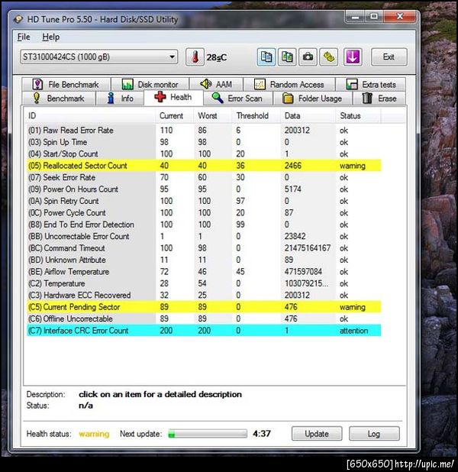Image resolution: width=458 pixels, height=472 pixels.
Task: Click the camera save screenshot icon
Action: pyautogui.click(x=308, y=57)
